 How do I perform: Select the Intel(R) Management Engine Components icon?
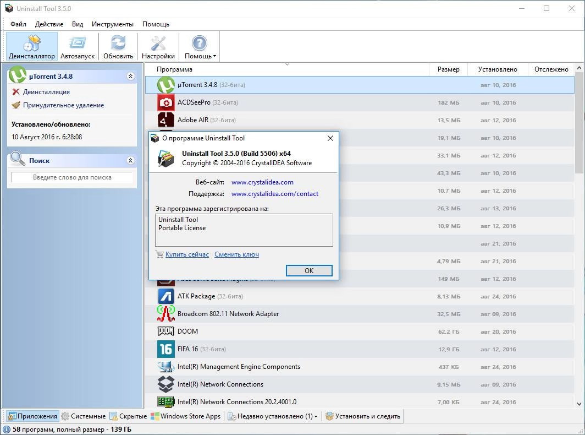165,367
